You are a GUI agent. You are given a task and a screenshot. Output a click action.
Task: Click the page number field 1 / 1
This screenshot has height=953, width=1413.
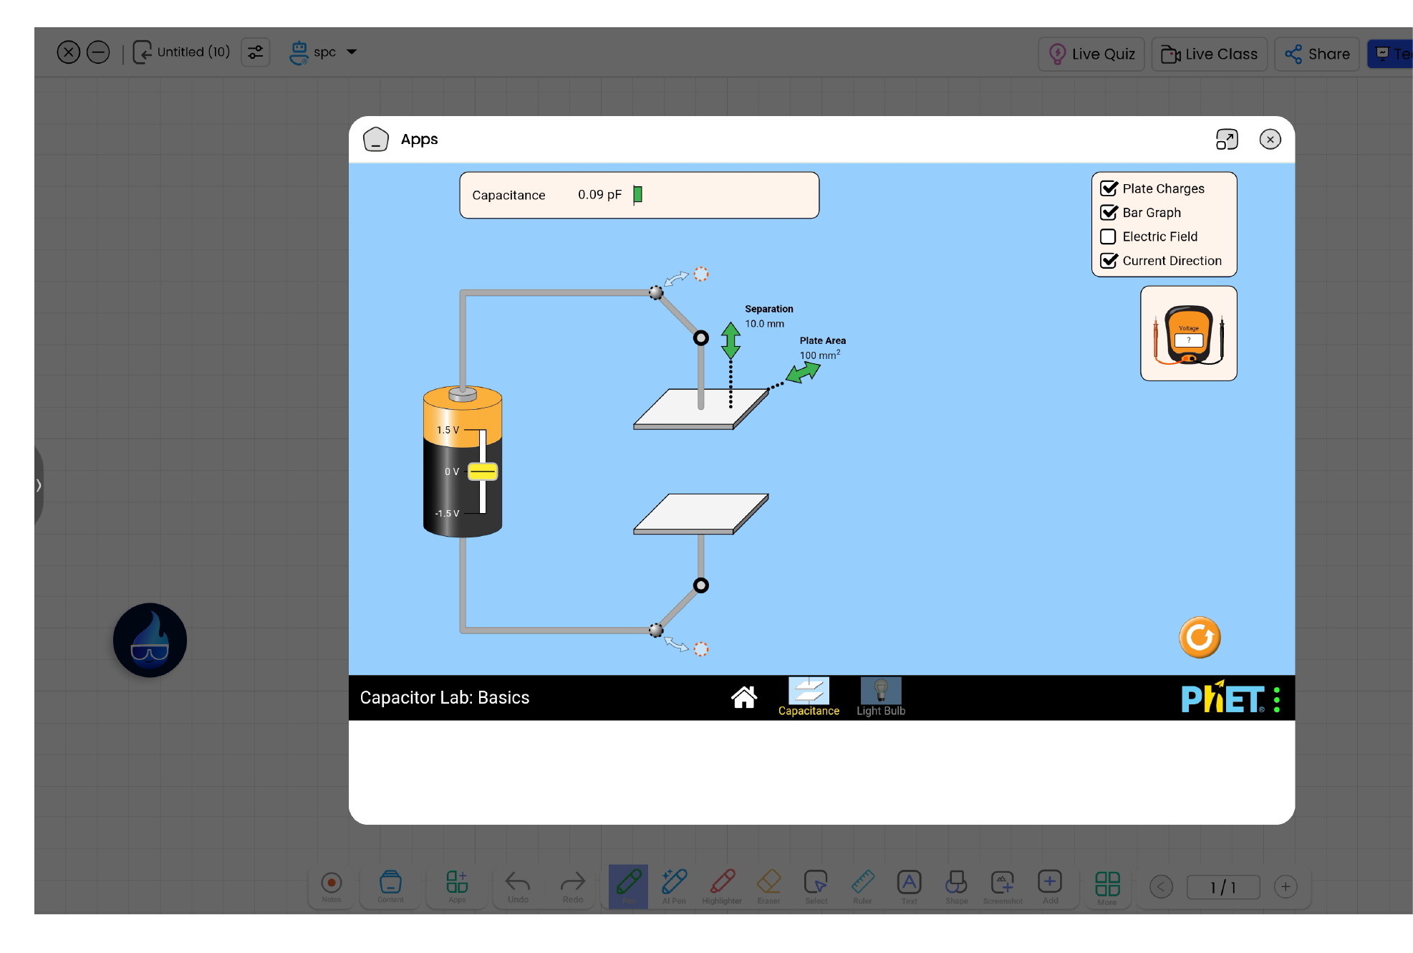tap(1223, 887)
